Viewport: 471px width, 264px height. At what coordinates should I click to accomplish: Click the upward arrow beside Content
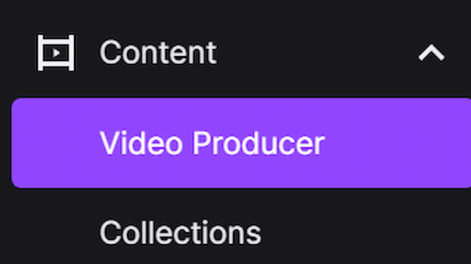coord(431,53)
